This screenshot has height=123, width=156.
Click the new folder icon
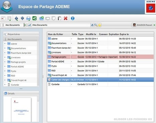coord(42,18)
